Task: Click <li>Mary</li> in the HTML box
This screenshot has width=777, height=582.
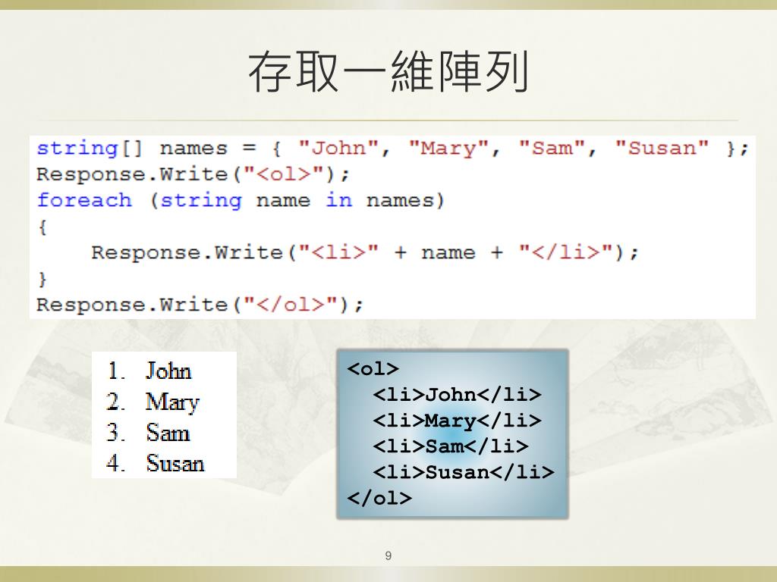Action: click(458, 421)
